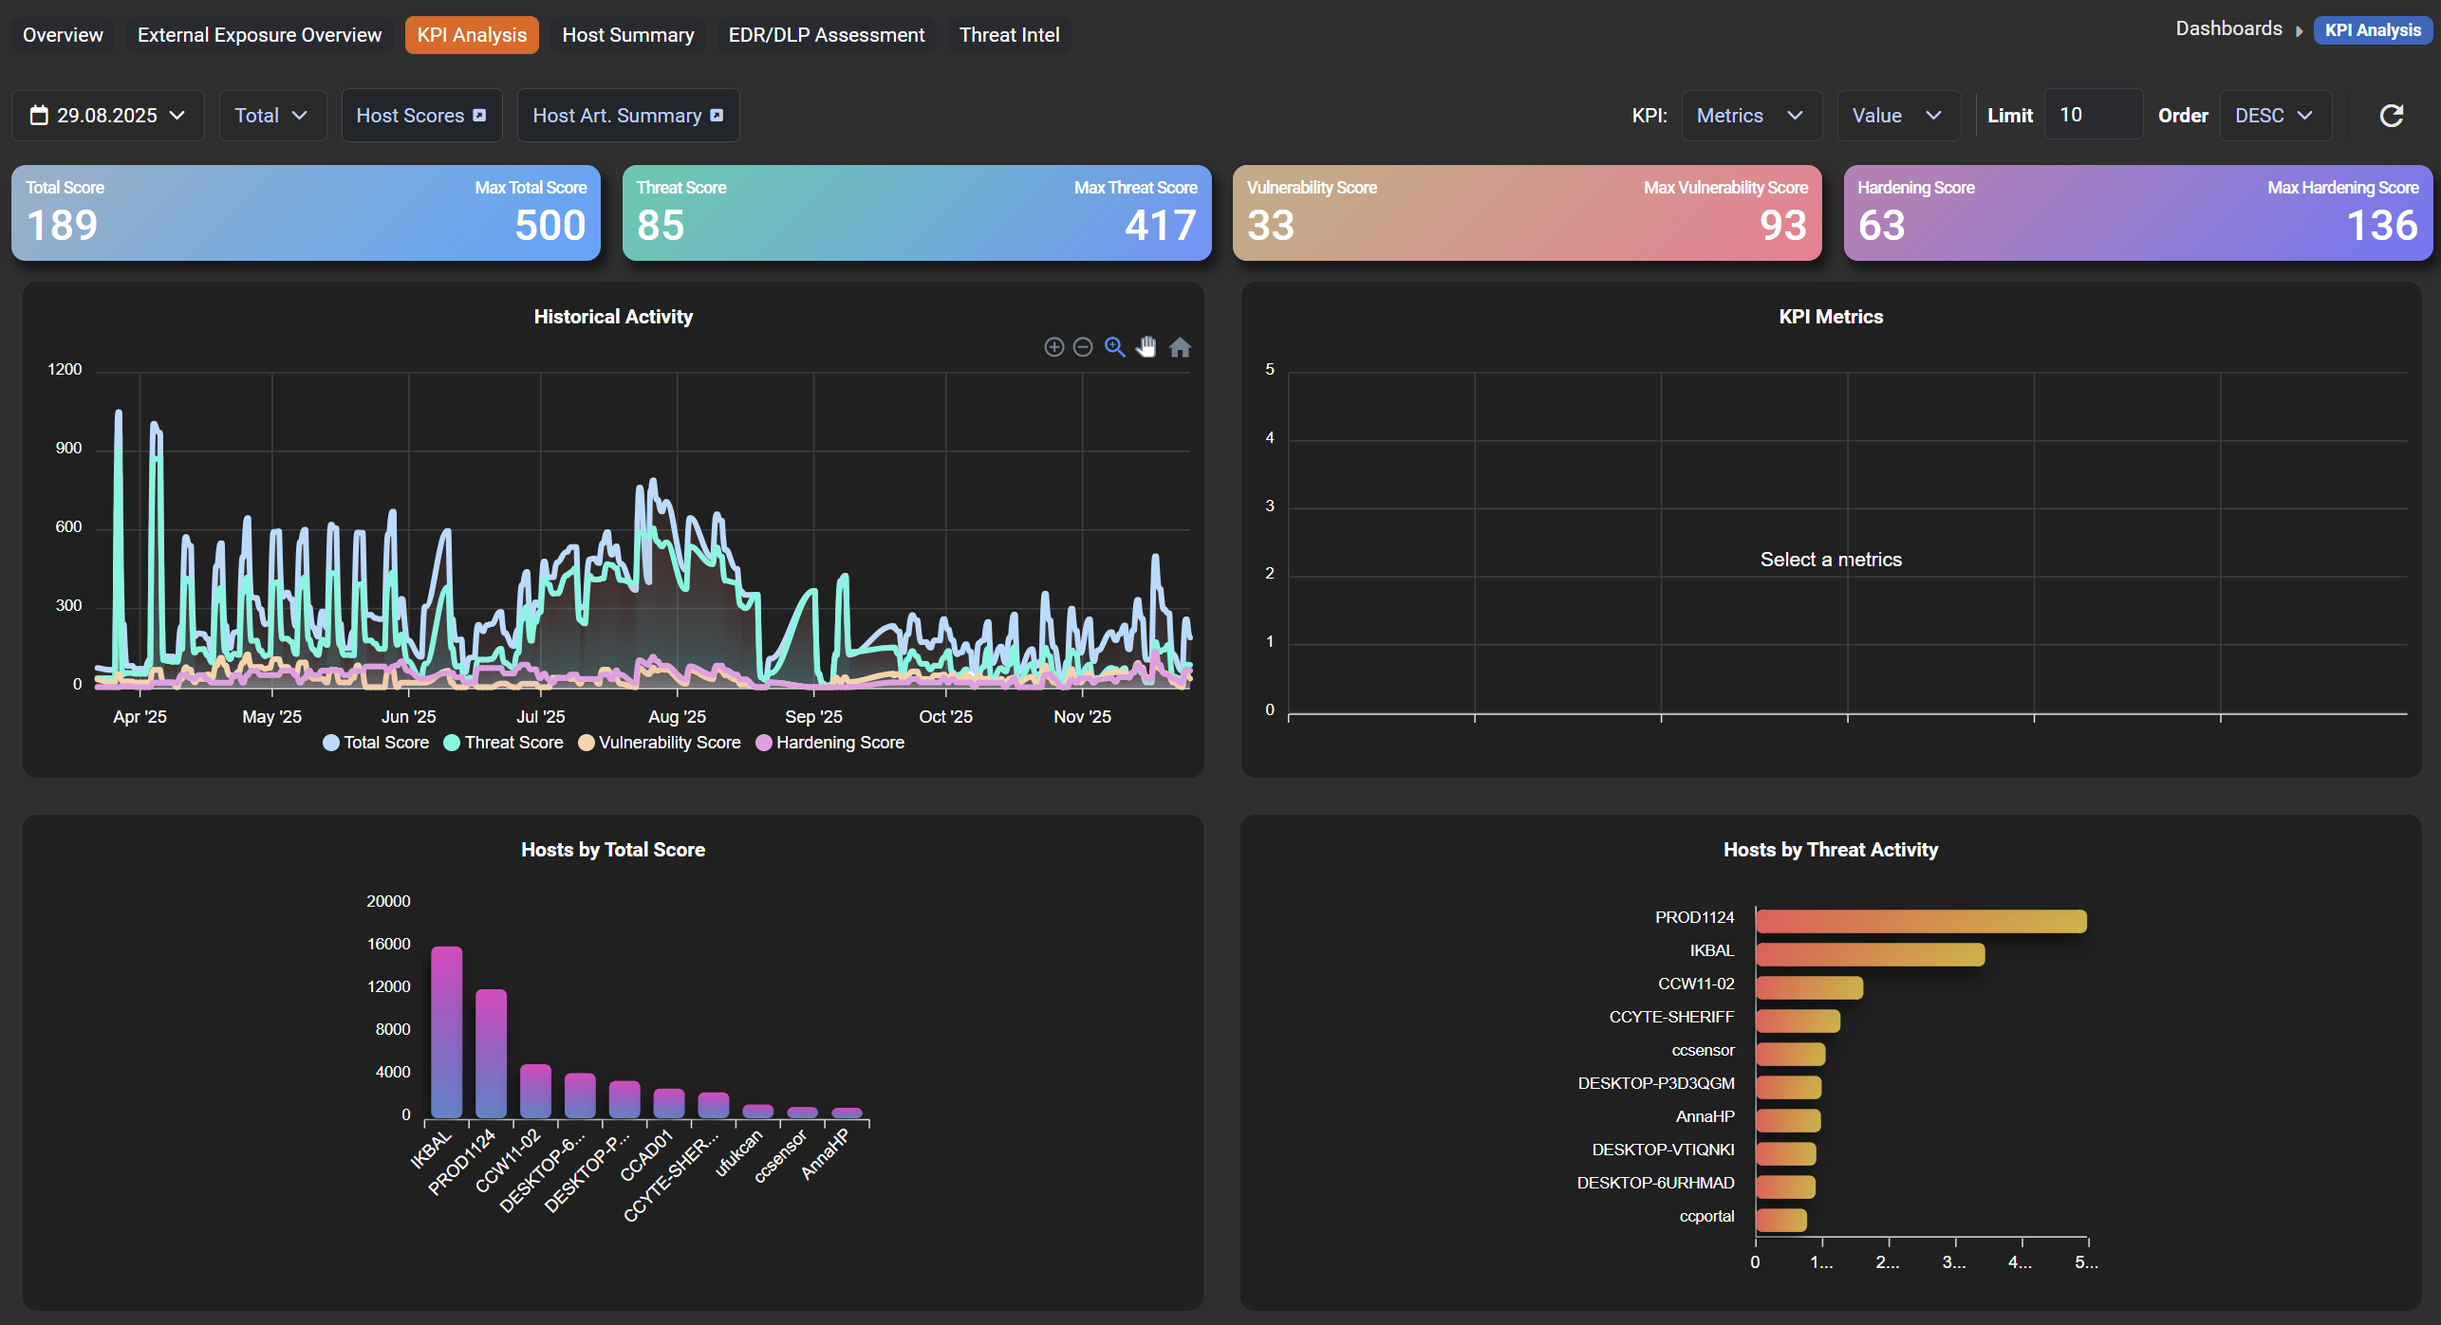Toggle Vulnerability Score legend color marker
Image resolution: width=2441 pixels, height=1325 pixels.
point(587,743)
